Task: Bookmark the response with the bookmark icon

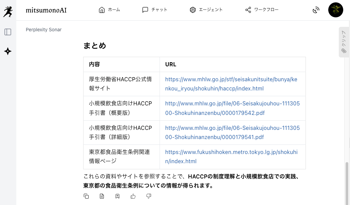Action: point(117,196)
